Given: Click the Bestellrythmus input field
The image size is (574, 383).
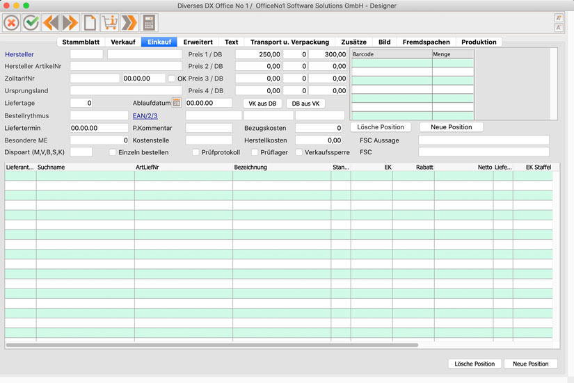Looking at the screenshot, I should 99,115.
